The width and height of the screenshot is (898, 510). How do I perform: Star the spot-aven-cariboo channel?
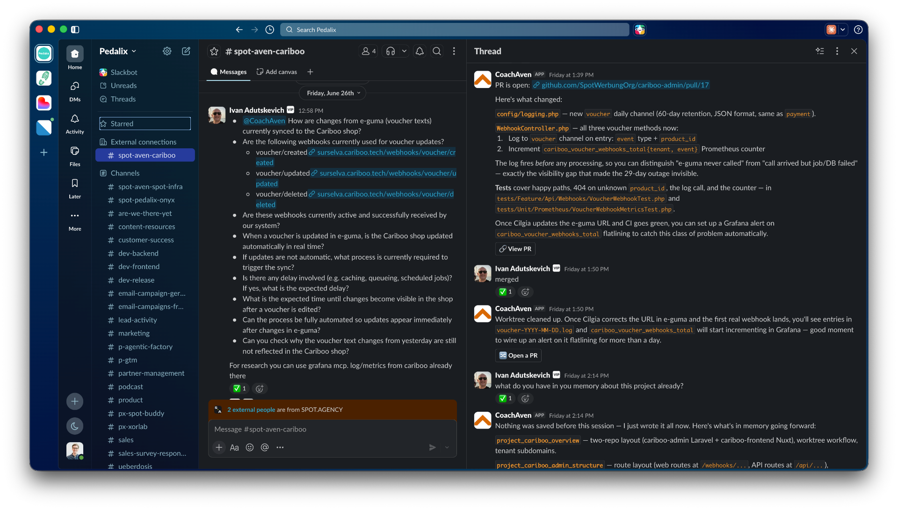click(x=214, y=51)
